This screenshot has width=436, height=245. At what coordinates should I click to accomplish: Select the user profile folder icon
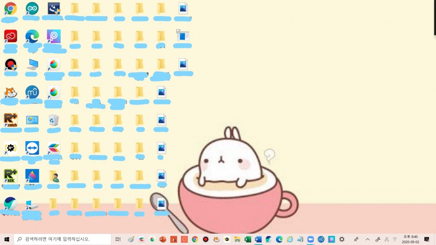[54, 177]
